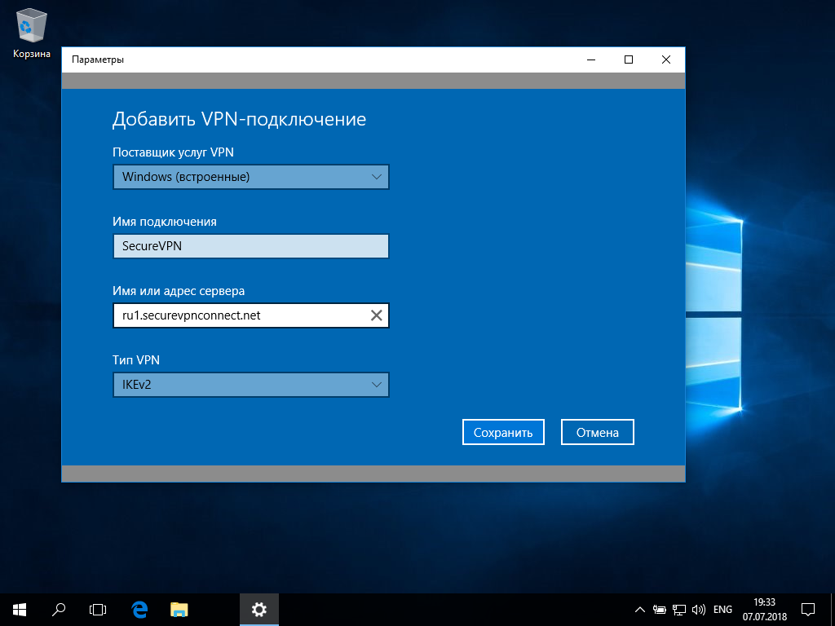Expand hidden icons in the system tray

[640, 609]
